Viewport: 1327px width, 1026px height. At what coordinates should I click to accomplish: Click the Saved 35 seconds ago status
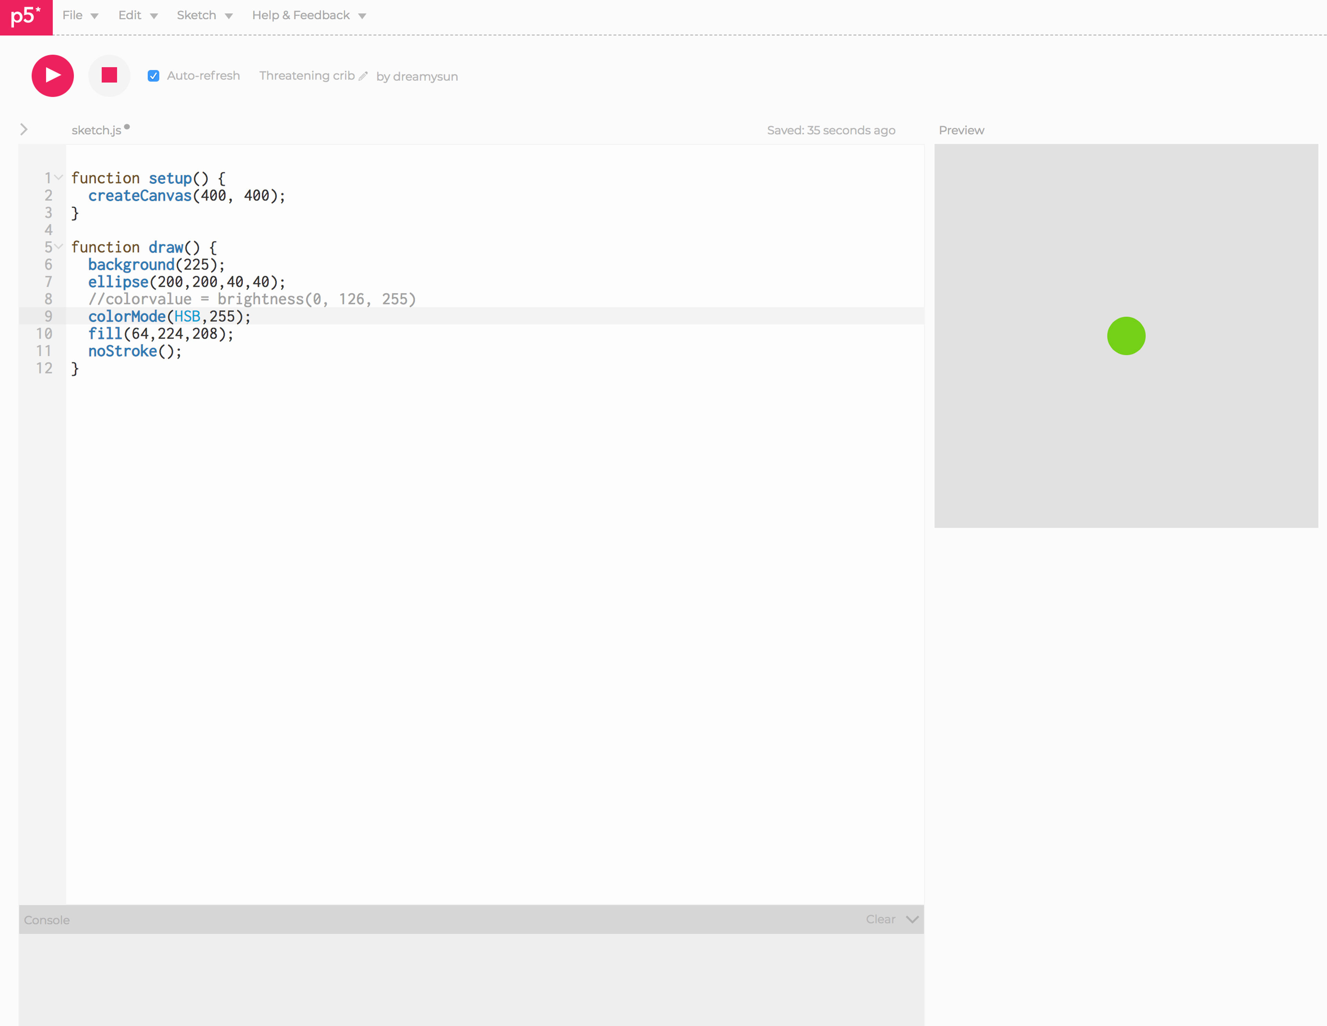tap(831, 130)
